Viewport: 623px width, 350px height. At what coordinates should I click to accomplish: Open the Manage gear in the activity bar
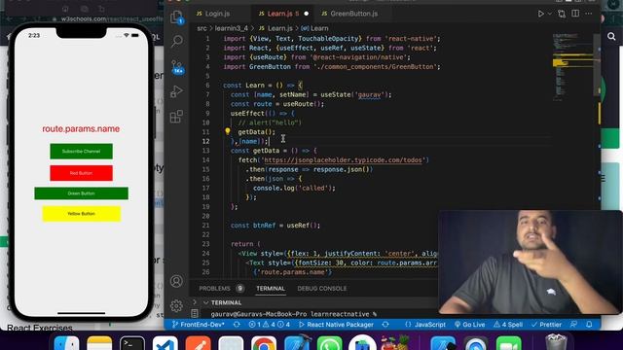176,305
